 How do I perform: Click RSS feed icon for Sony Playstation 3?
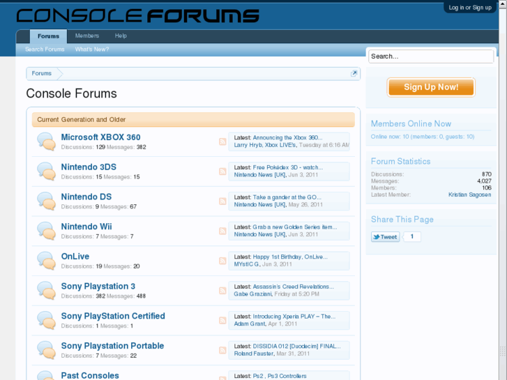[x=222, y=291]
